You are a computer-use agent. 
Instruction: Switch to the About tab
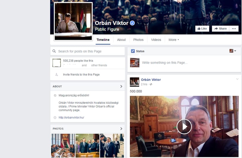[121, 40]
